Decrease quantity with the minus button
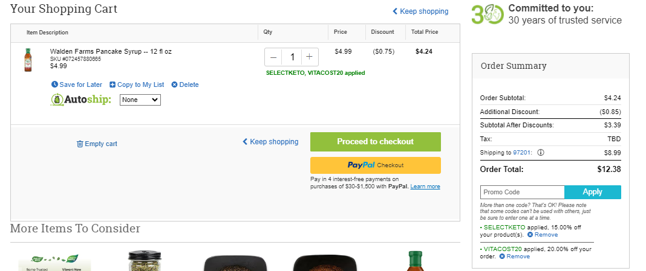The height and width of the screenshot is (271, 646). [x=273, y=57]
